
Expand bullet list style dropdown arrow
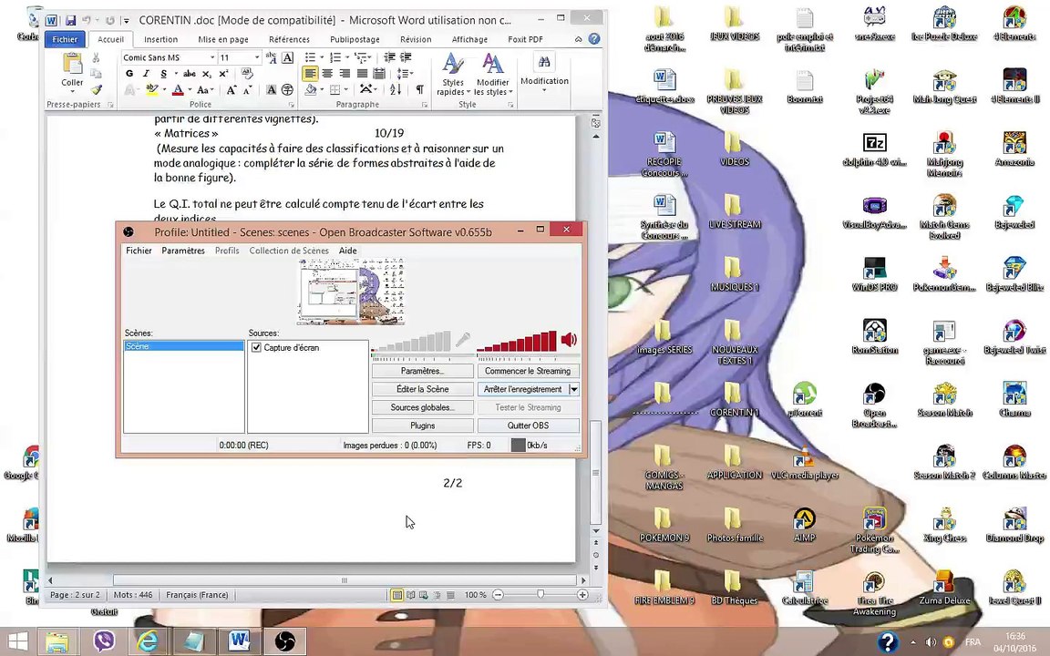pos(322,57)
